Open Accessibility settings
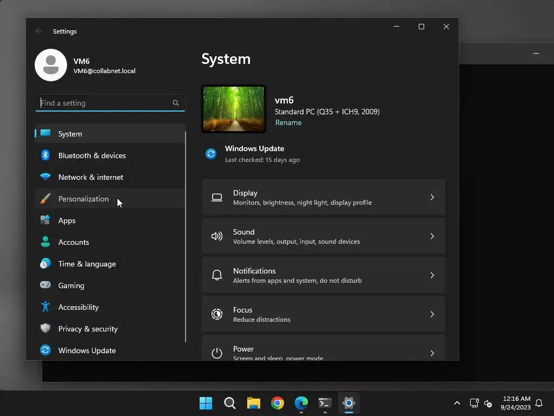 [110, 307]
